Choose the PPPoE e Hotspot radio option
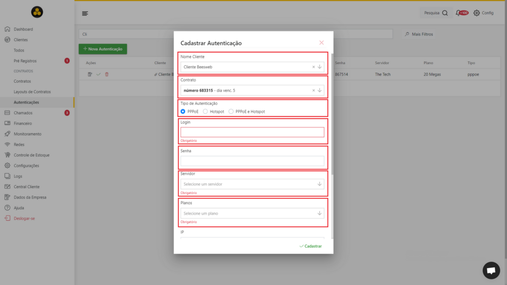This screenshot has width=507, height=285. pyautogui.click(x=231, y=111)
